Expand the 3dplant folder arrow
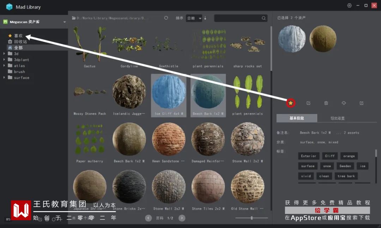The height and width of the screenshot is (228, 381). 4,59
